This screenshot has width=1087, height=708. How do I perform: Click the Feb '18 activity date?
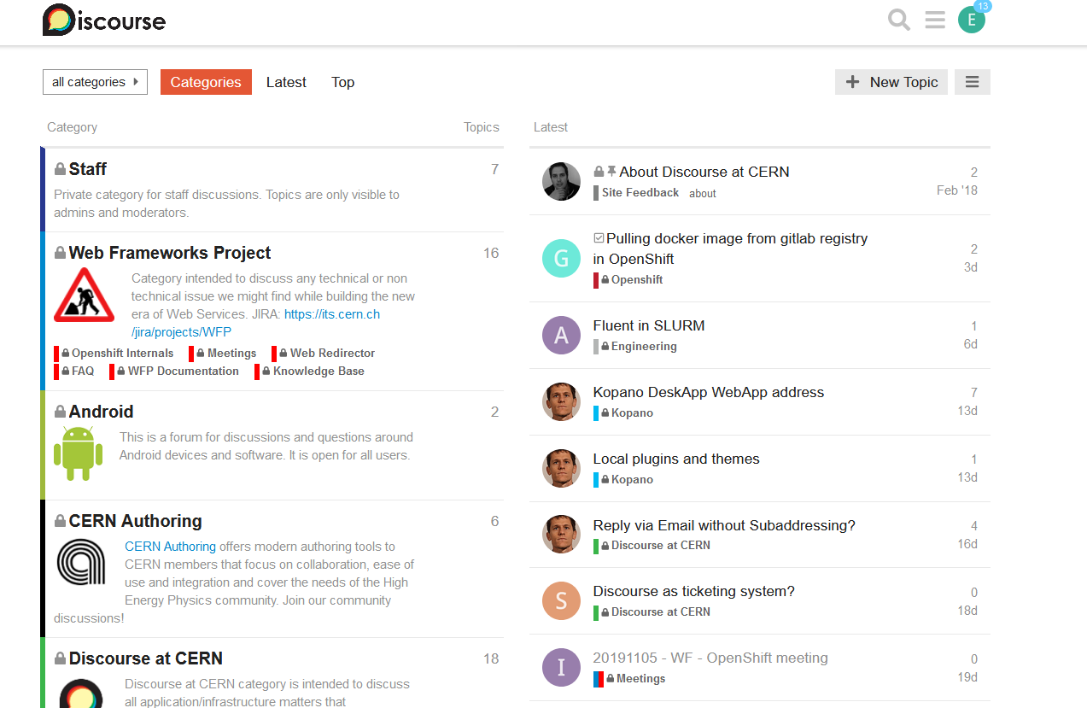[x=957, y=190]
